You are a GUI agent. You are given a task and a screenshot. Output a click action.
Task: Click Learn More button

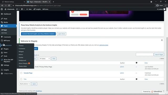(61, 34)
